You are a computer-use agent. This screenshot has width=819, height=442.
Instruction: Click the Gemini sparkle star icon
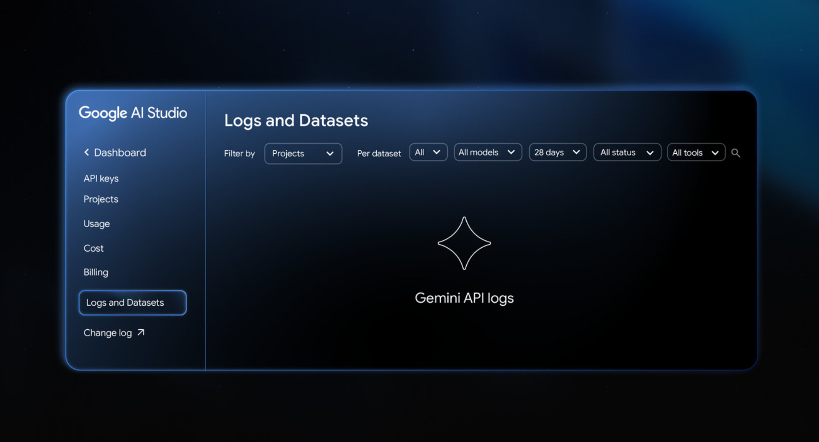(x=464, y=243)
